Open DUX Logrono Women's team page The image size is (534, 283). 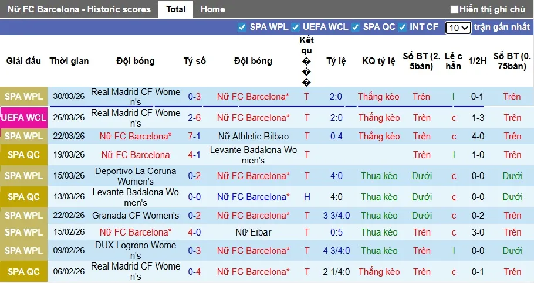[x=136, y=251]
